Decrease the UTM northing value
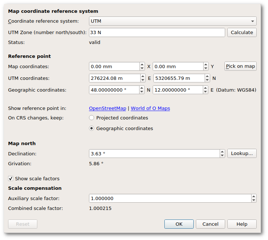Viewport: 268px width, 240px height. tap(207, 80)
